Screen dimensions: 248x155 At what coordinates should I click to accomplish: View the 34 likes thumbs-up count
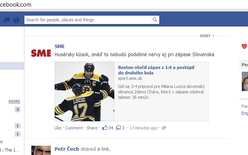tap(108, 127)
